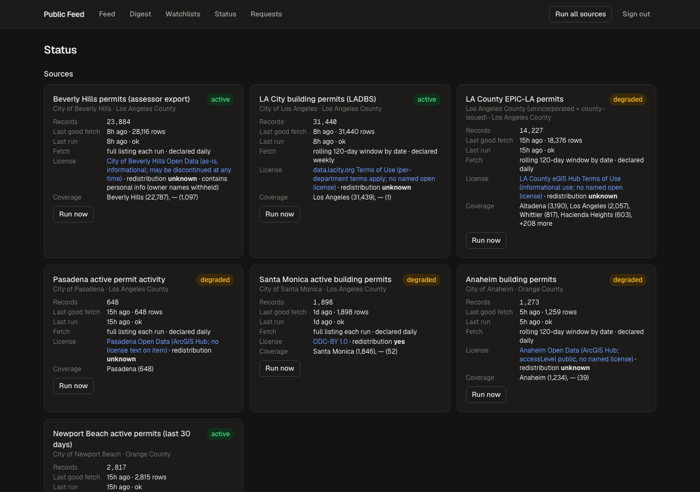Click degraded badge on LA County EPIC-LA card
The image size is (700, 492).
pyautogui.click(x=628, y=99)
